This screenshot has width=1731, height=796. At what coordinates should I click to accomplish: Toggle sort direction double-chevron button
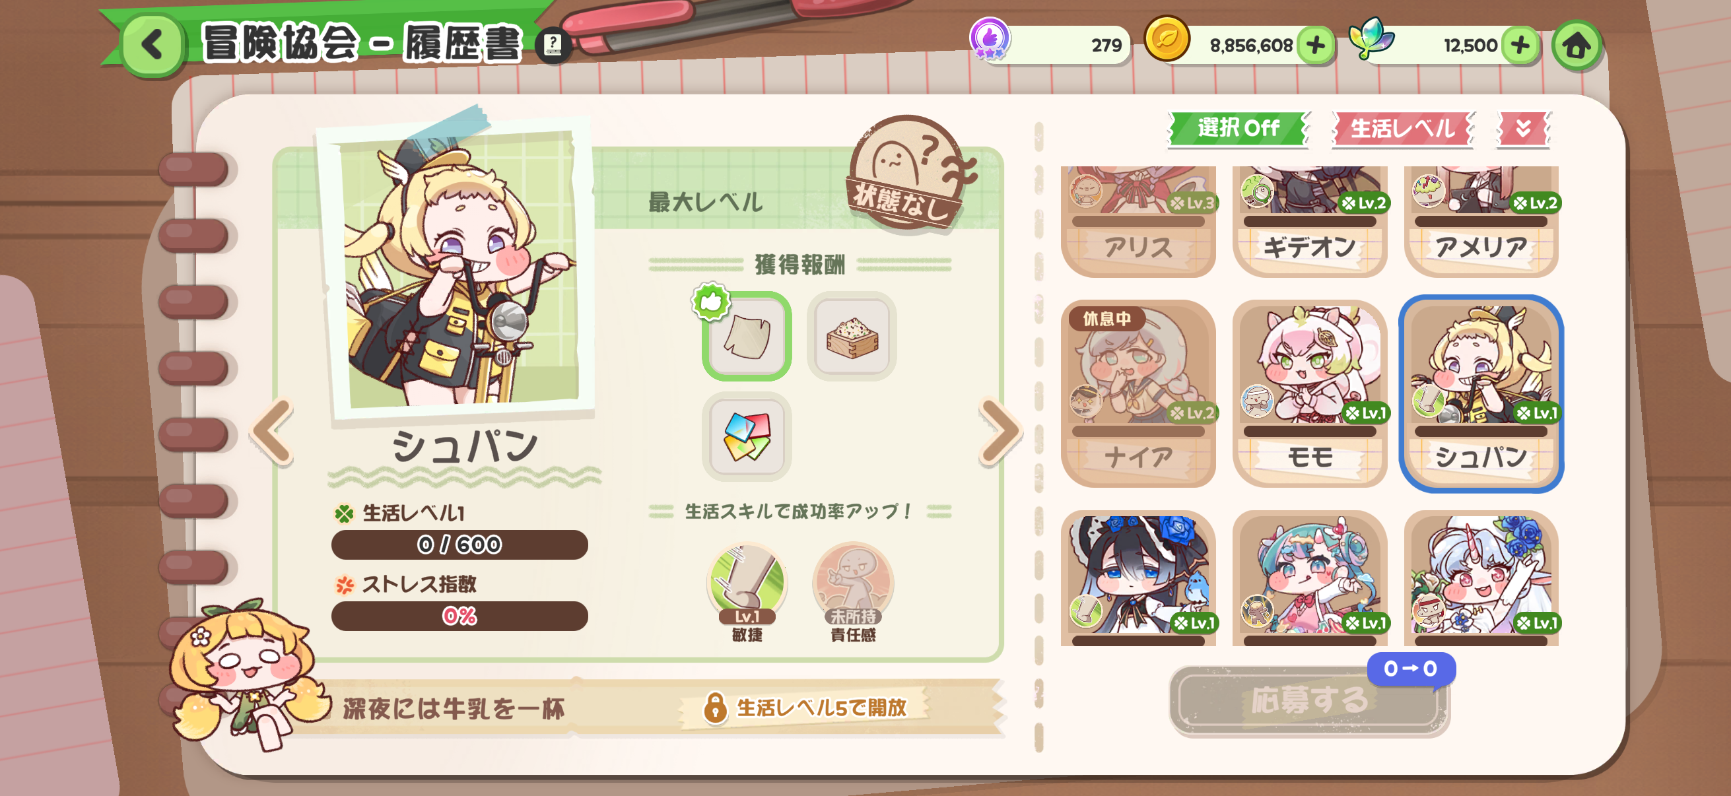coord(1523,127)
